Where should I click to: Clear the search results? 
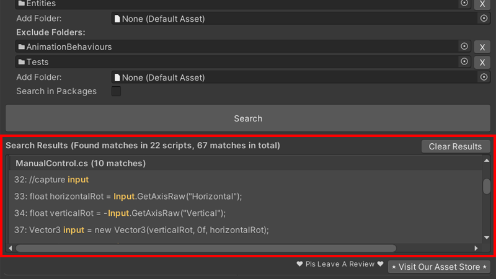click(455, 146)
